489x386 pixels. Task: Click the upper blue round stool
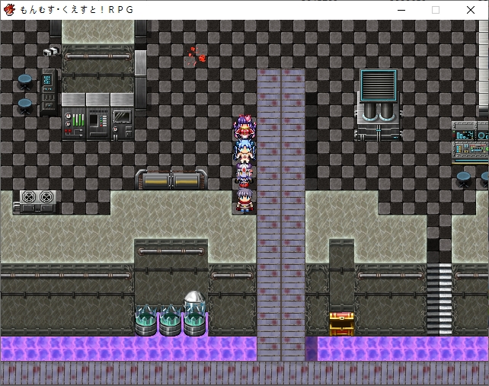[25, 81]
